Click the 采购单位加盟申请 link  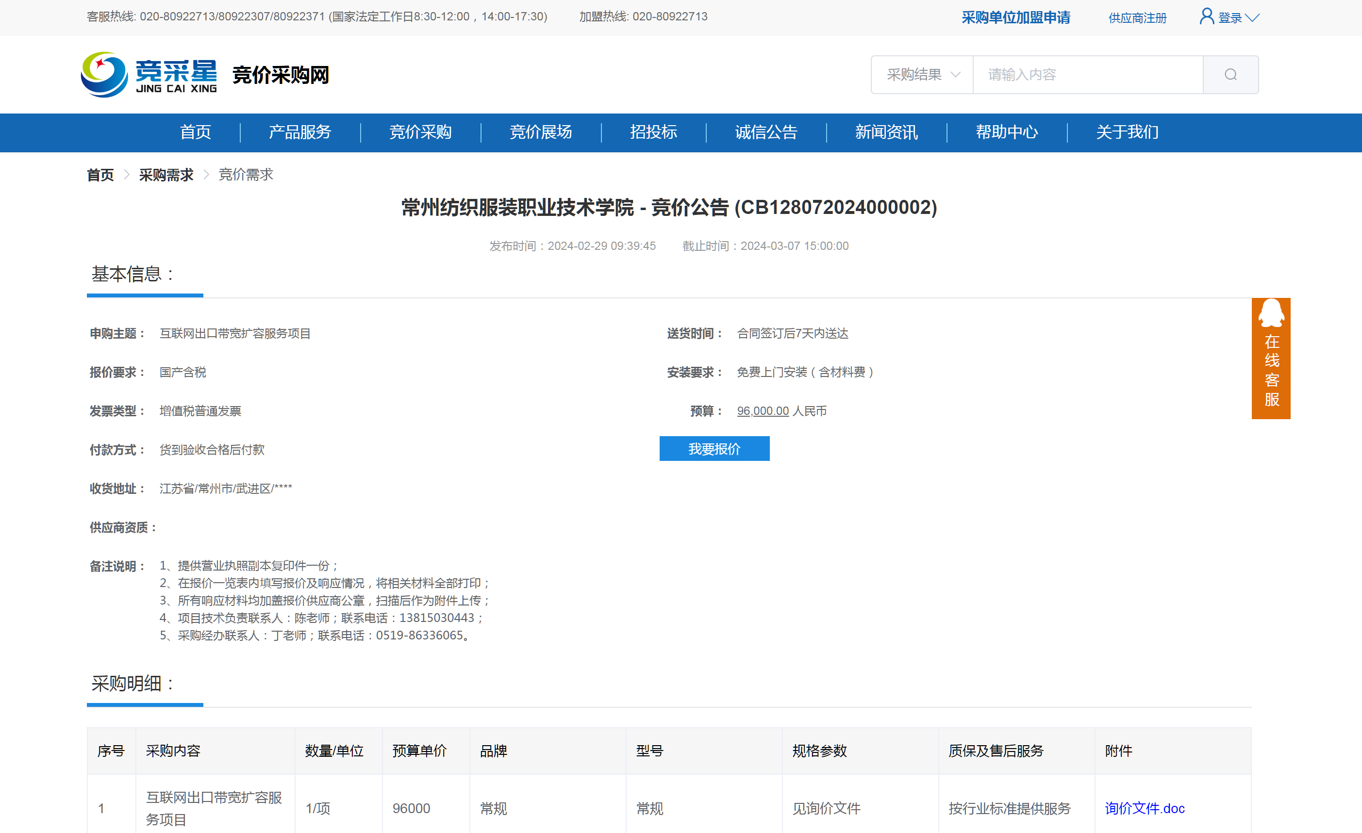(1015, 17)
